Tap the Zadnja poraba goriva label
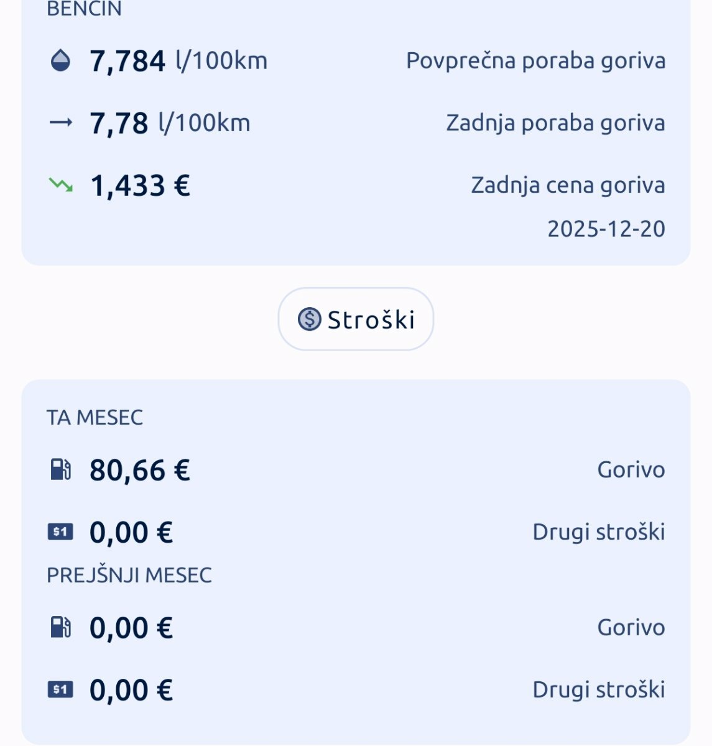 pos(555,123)
